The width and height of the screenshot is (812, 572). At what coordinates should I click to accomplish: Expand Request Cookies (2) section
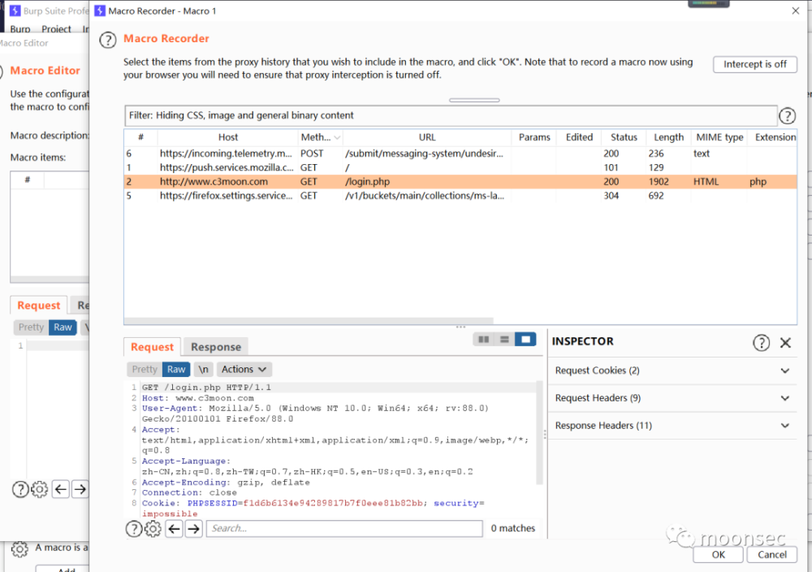[x=672, y=370]
